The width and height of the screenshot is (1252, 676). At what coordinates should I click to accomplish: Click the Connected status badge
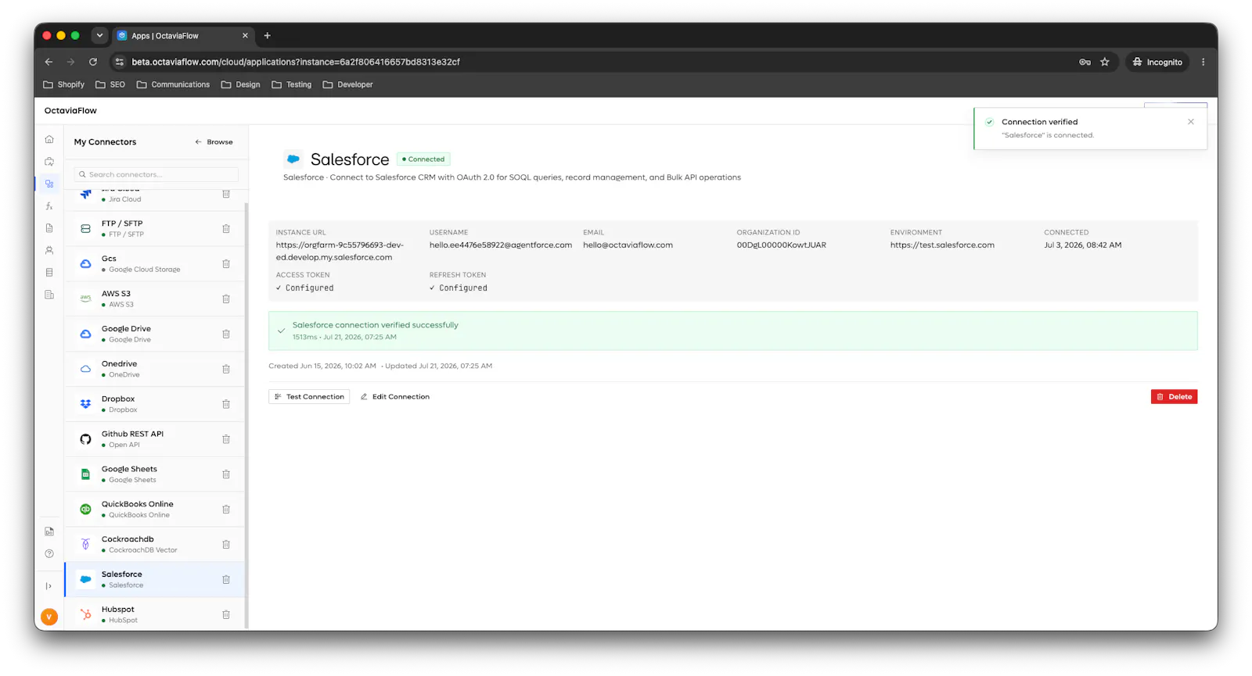423,159
